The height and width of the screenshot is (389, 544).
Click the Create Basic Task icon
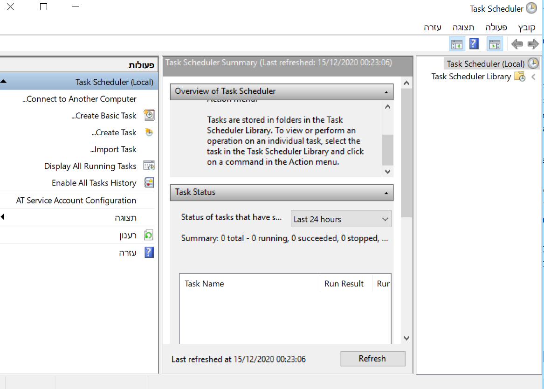pos(149,115)
